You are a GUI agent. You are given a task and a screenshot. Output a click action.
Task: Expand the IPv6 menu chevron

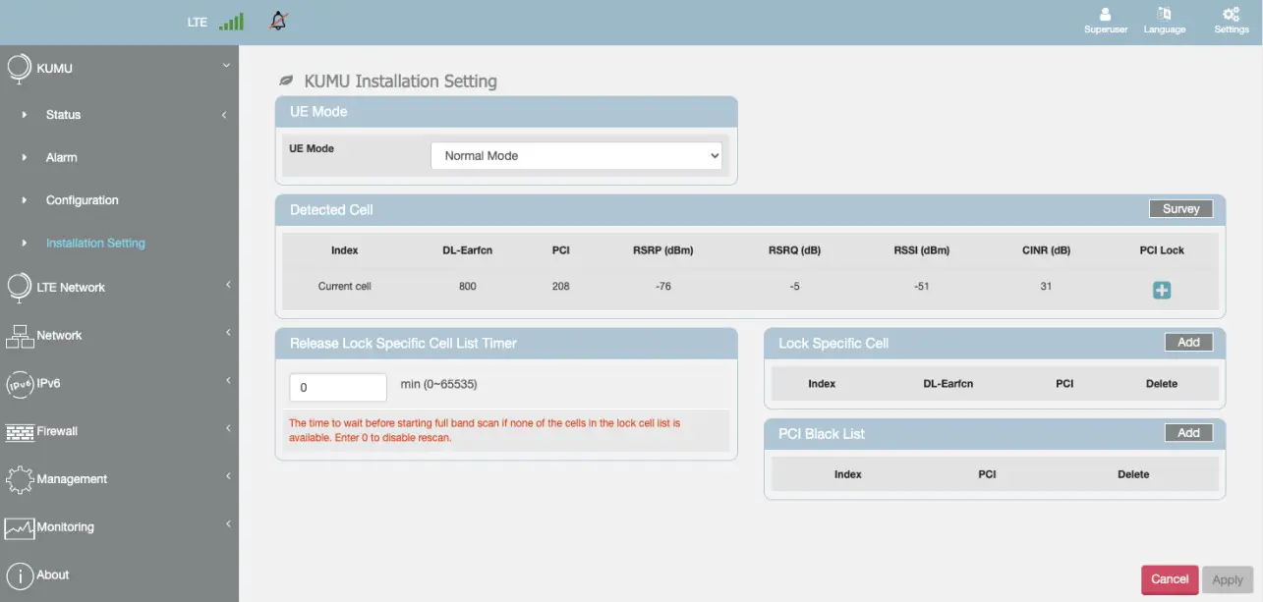pos(228,381)
